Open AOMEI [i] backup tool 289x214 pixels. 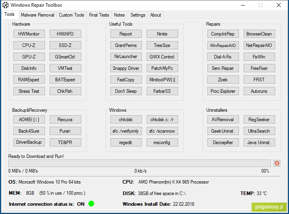[x=29, y=120]
